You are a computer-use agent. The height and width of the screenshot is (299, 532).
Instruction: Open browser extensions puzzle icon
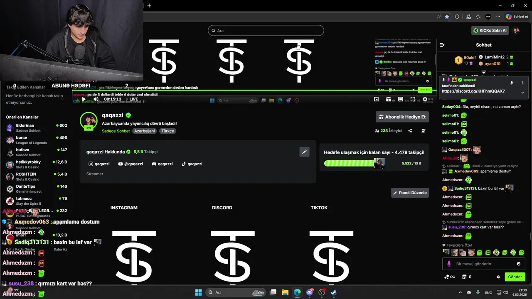[x=457, y=17]
